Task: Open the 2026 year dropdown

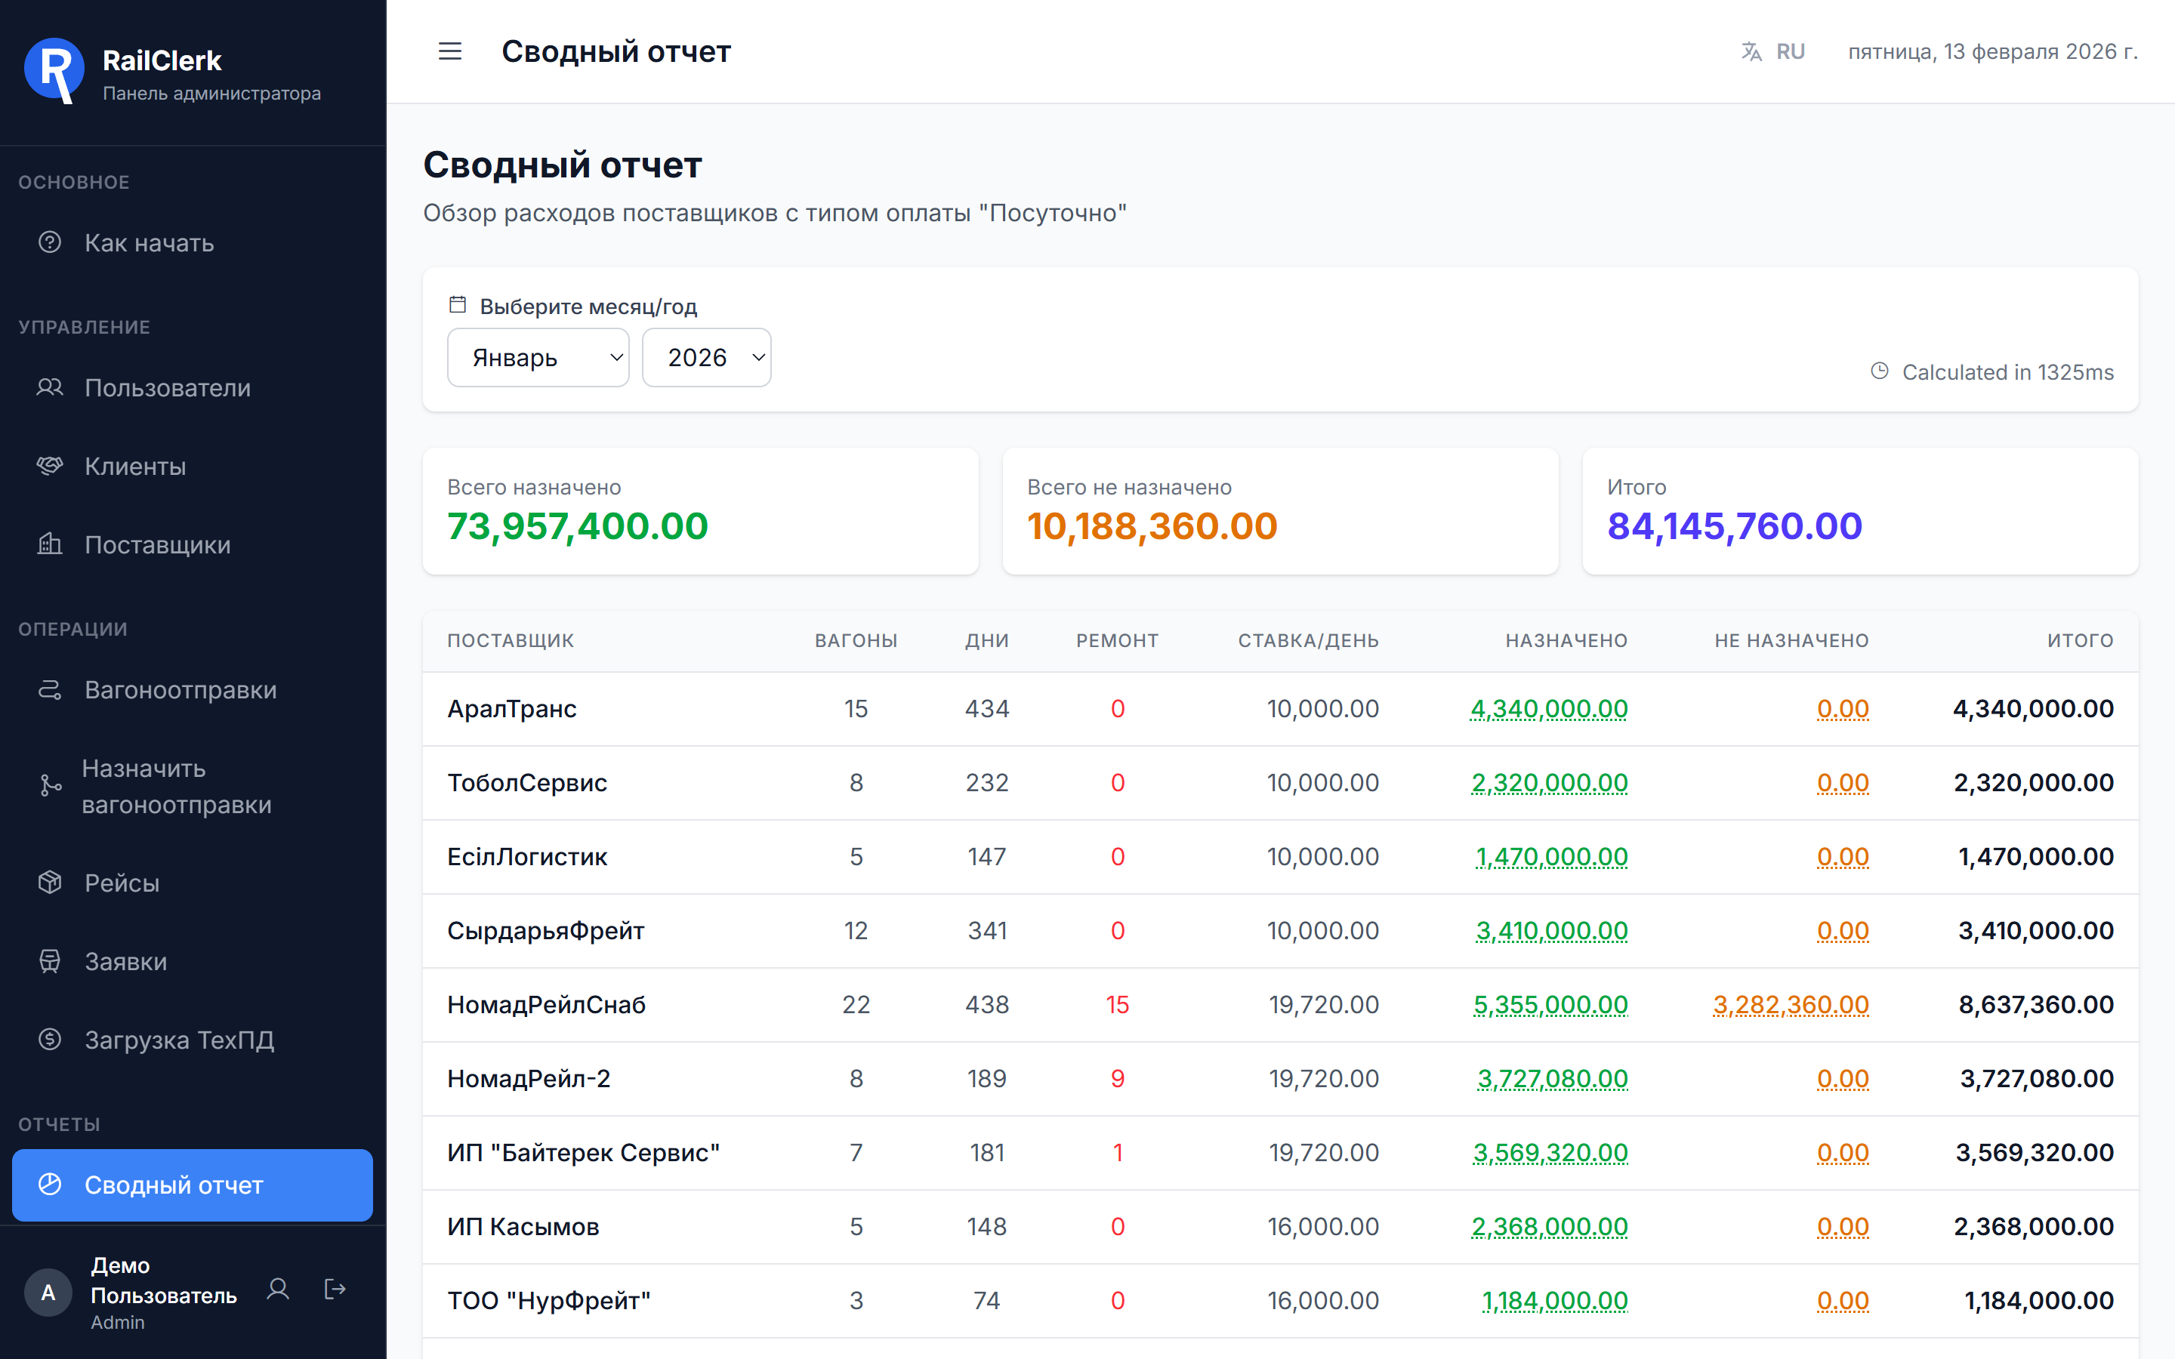Action: point(706,358)
